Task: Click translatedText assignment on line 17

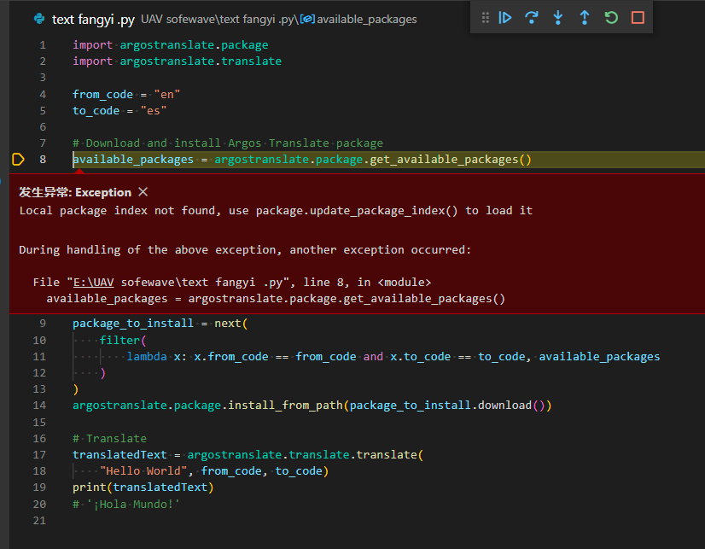Action: (x=248, y=454)
